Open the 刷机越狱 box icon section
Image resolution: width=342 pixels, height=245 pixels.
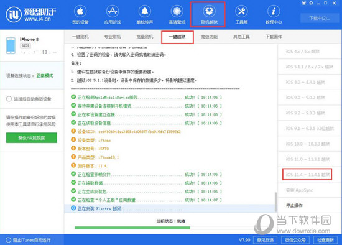point(209,14)
